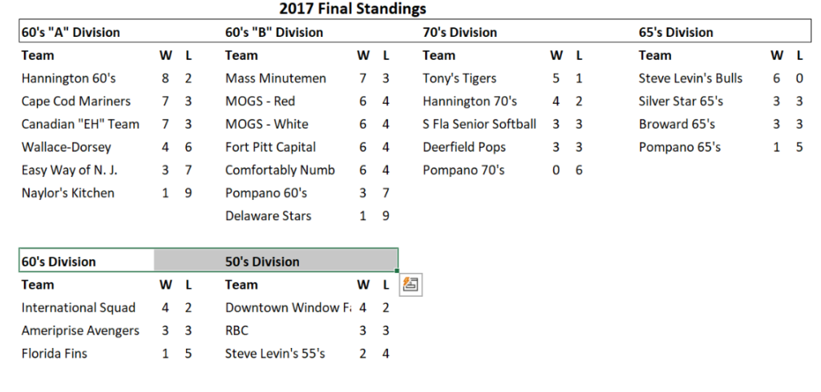Select the Florida Fins cell

click(x=55, y=354)
